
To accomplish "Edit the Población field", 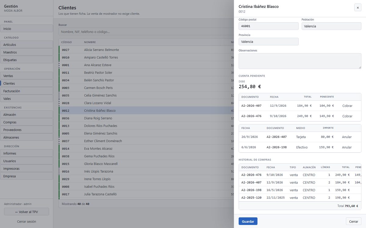I will click(332, 26).
